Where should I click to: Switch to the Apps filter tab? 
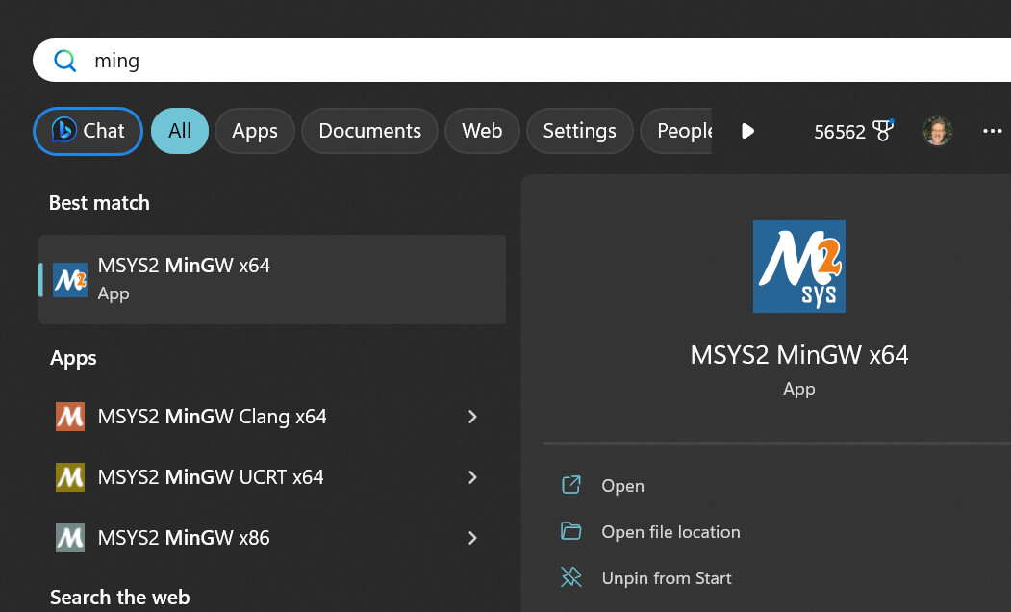pyautogui.click(x=255, y=131)
